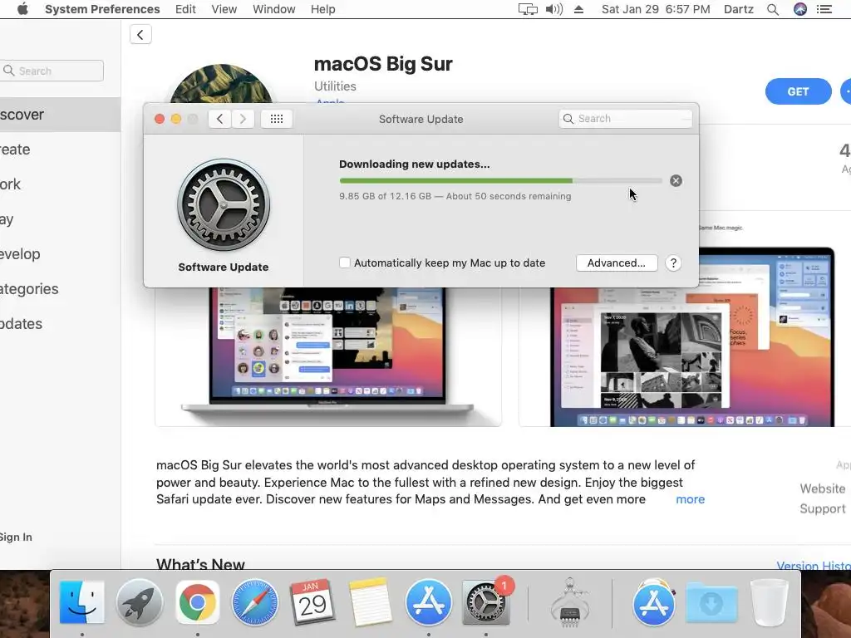851x638 pixels.
Task: Select the Discover tab in App Store sidebar
Action: point(60,115)
